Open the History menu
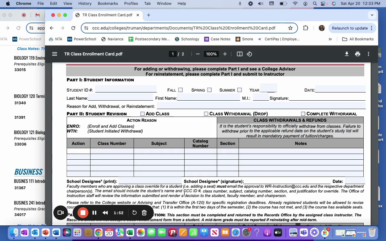 click(85, 4)
